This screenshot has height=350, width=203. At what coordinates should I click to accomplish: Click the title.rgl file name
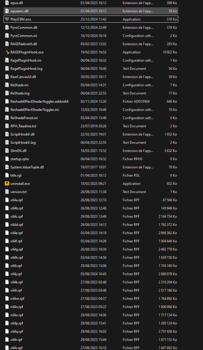pos(16,175)
